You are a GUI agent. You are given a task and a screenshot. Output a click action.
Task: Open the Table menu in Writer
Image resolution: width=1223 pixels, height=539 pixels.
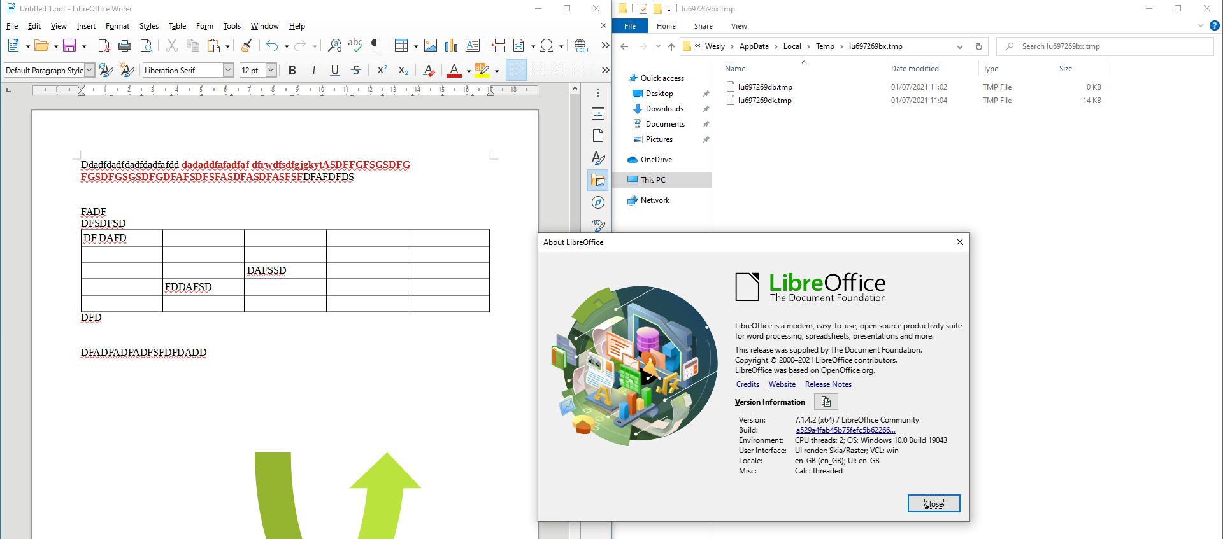[177, 26]
